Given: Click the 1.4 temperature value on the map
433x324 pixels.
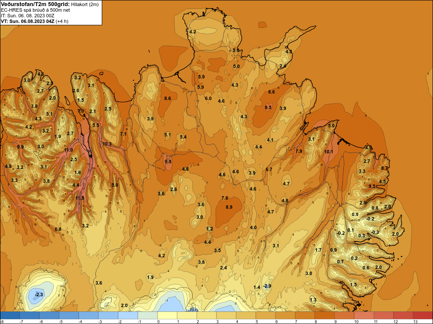Looking at the screenshot, I should tap(257, 287).
